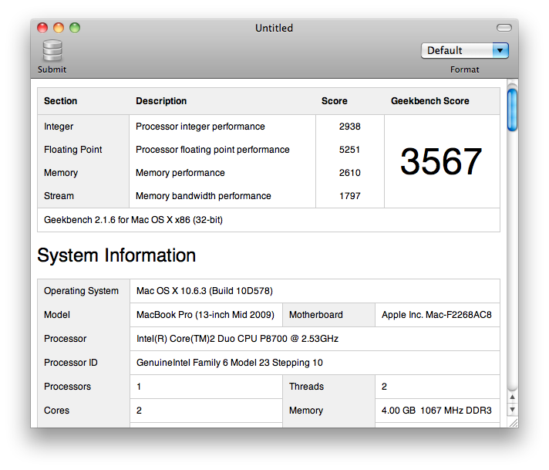The image size is (549, 470).
Task: Click the Apple Inc. Mac-F2268AC8 motherboard value
Action: (x=436, y=315)
